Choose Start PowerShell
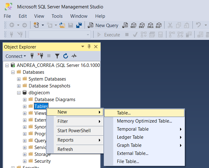The image size is (209, 168). (x=75, y=131)
